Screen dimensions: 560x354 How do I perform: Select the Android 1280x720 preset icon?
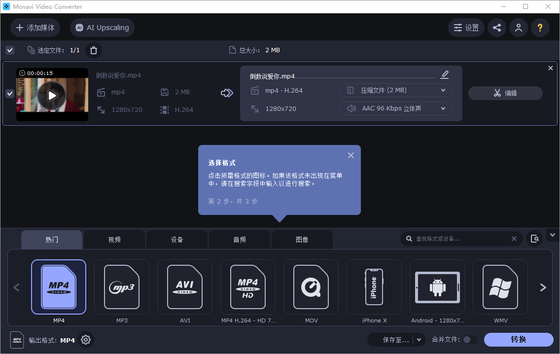pyautogui.click(x=437, y=287)
